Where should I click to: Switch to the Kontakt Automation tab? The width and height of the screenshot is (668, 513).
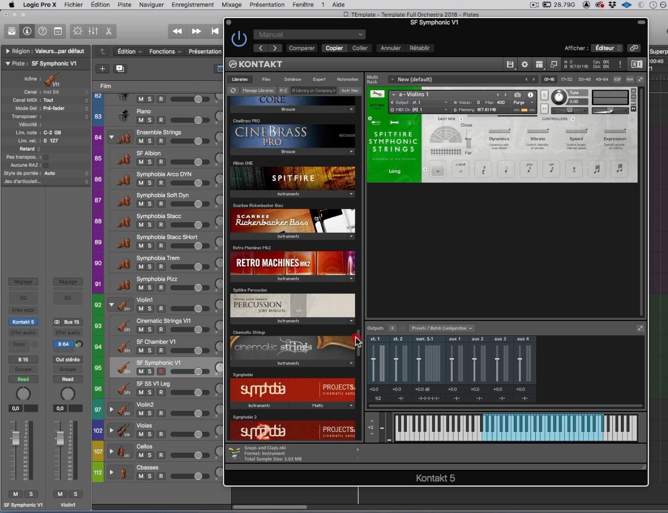[347, 79]
